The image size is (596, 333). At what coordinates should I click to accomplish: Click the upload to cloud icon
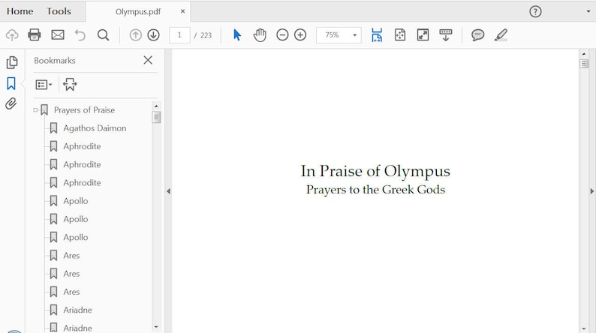click(x=12, y=35)
